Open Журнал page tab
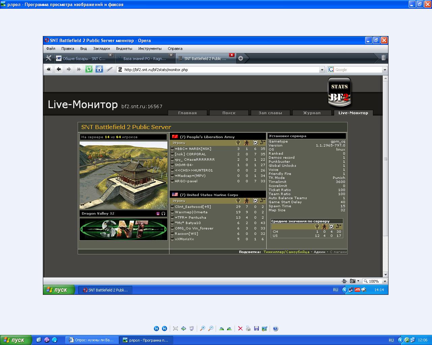The image size is (432, 345). (x=312, y=113)
